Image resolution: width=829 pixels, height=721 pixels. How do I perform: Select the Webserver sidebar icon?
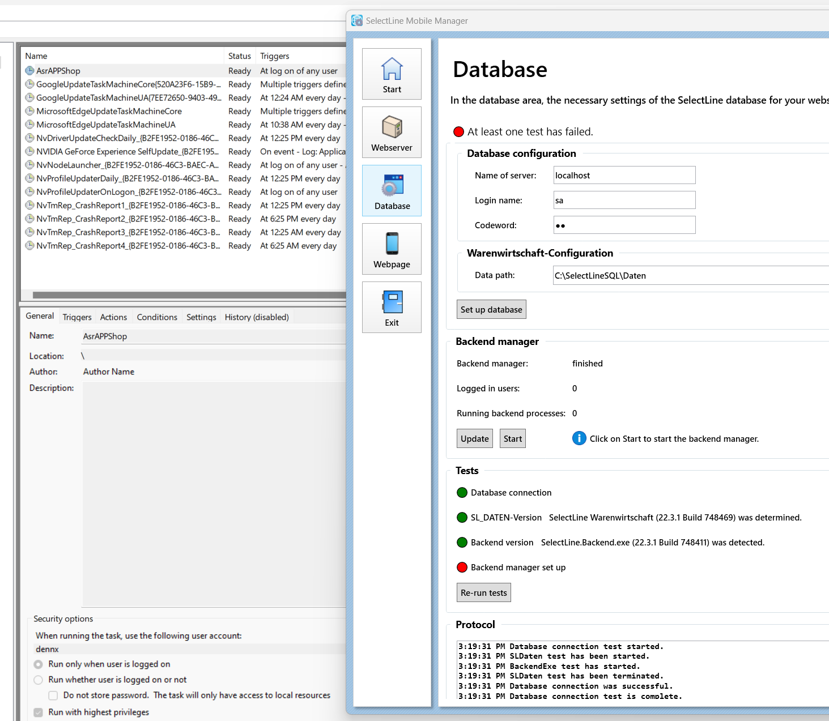(391, 132)
